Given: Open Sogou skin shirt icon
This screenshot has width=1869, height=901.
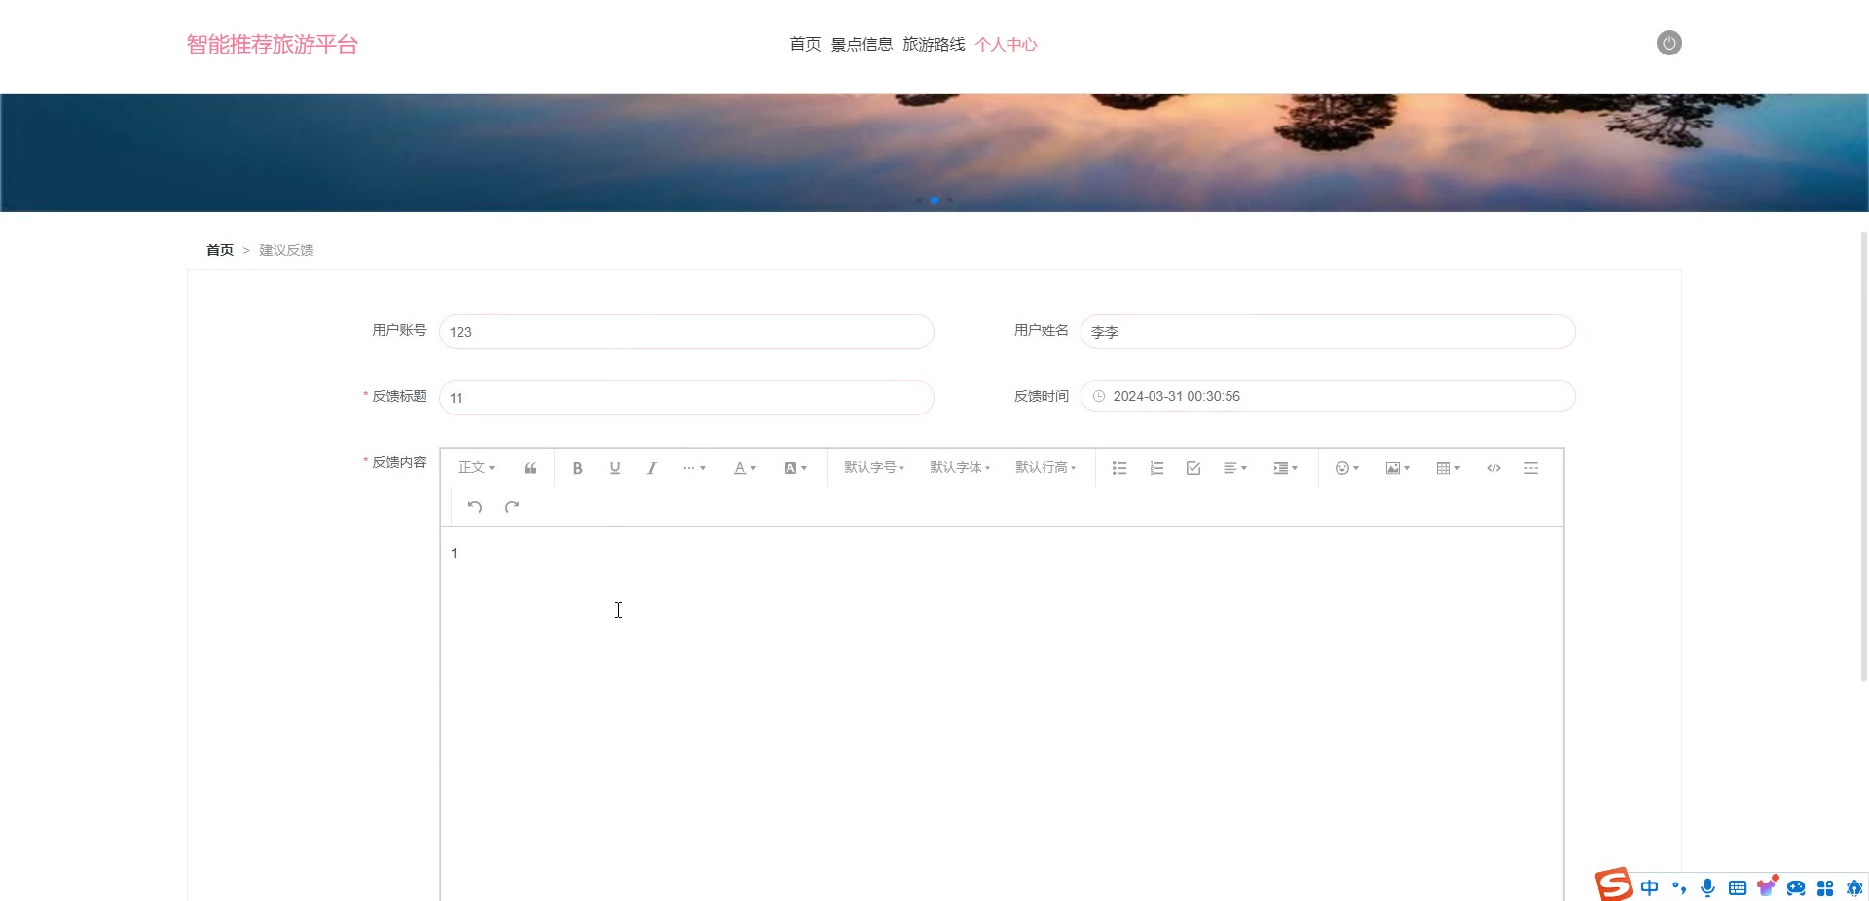Looking at the screenshot, I should click(1767, 886).
